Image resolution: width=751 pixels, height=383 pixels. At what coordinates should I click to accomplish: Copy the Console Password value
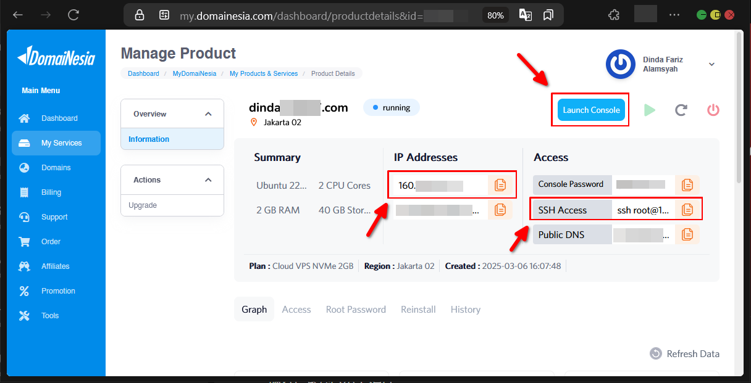click(687, 184)
